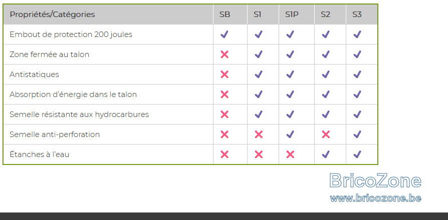Click the BricoZone logo watermark
The height and width of the screenshot is (220, 448).
pos(375,180)
